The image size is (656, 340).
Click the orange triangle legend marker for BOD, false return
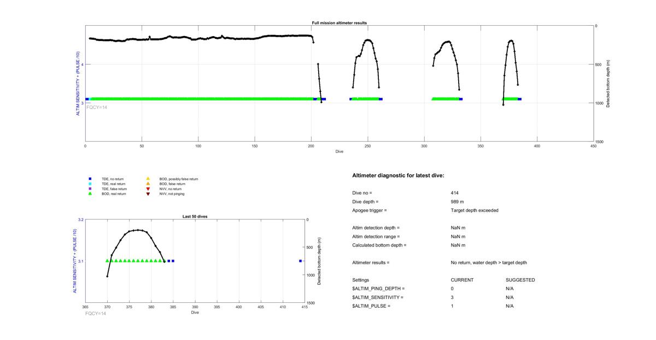pyautogui.click(x=148, y=184)
